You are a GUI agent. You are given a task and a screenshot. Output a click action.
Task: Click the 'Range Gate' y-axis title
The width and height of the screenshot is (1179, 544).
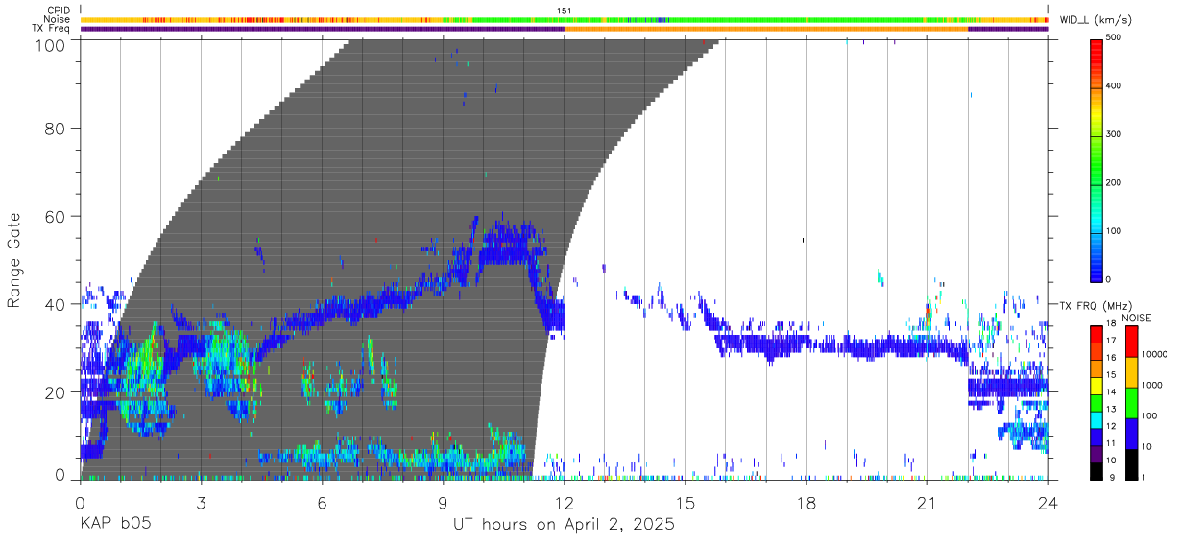[x=14, y=259]
